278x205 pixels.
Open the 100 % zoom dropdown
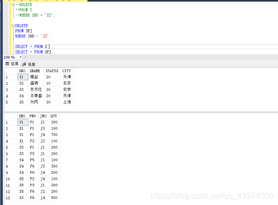click(21, 57)
